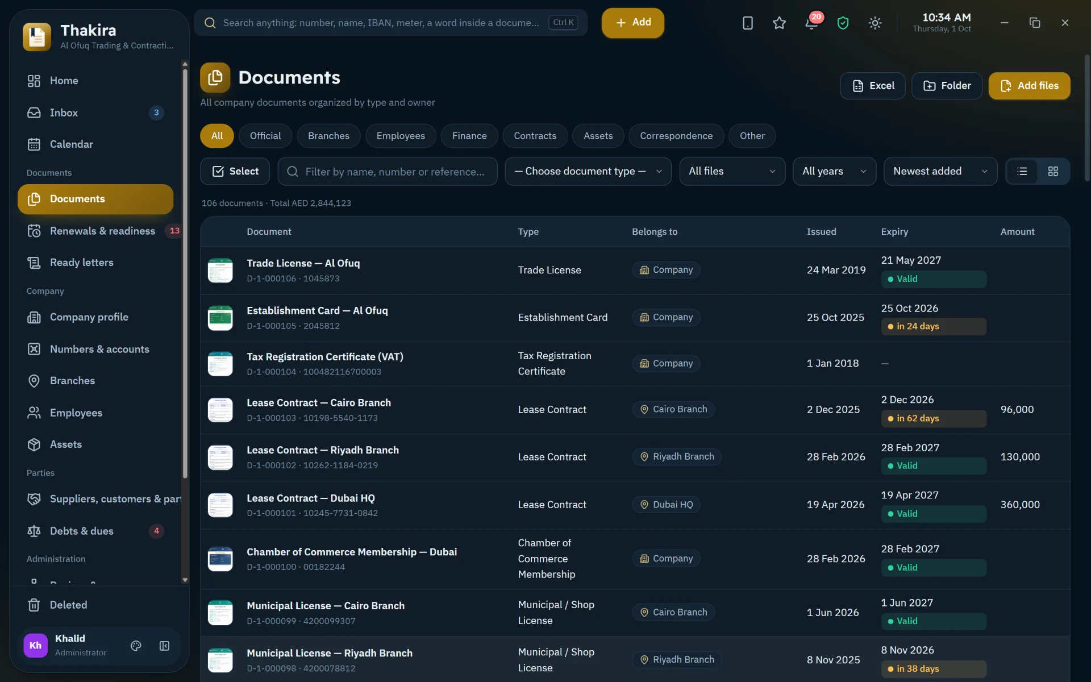
Task: Open Inbox with 3 unread
Action: (x=97, y=113)
